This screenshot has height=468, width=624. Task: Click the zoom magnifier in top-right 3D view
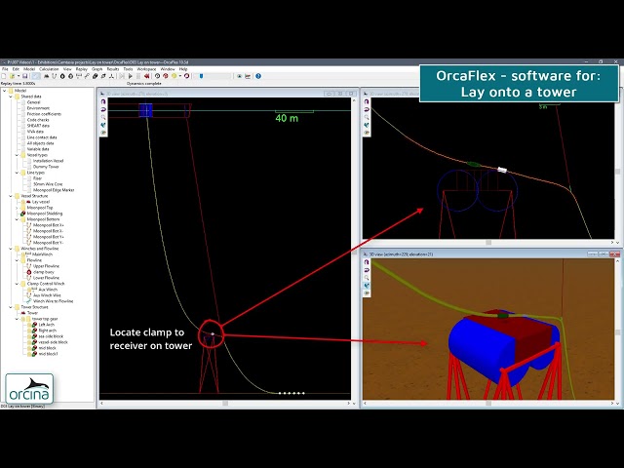click(x=367, y=117)
